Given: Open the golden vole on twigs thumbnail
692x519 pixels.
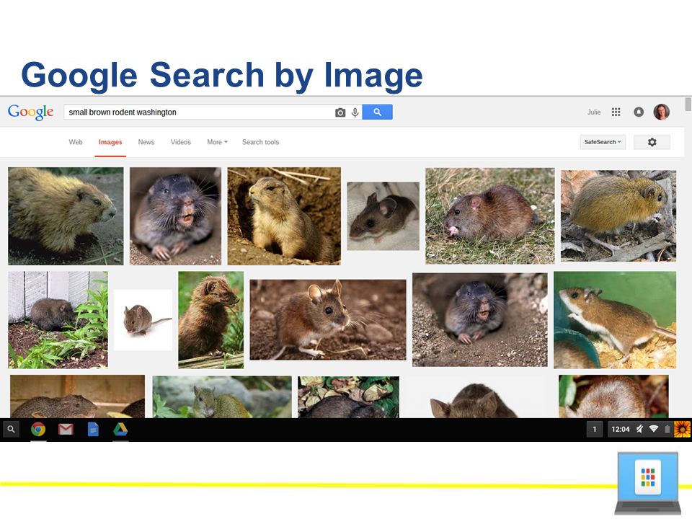Looking at the screenshot, I should 618,216.
